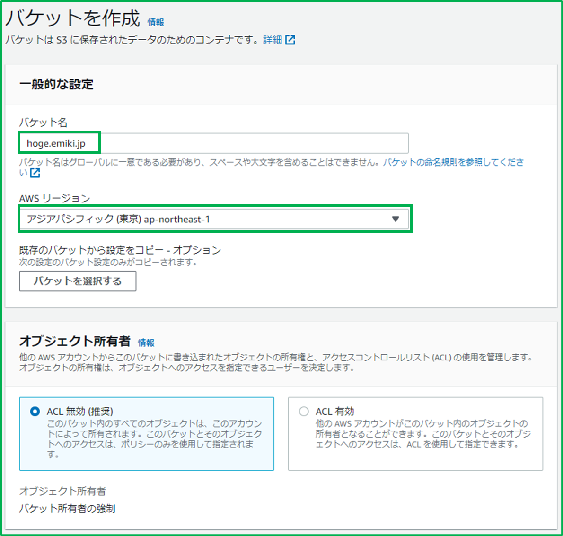Click the 一般的な設定 heading
Screen dimensions: 563x536
pos(56,84)
